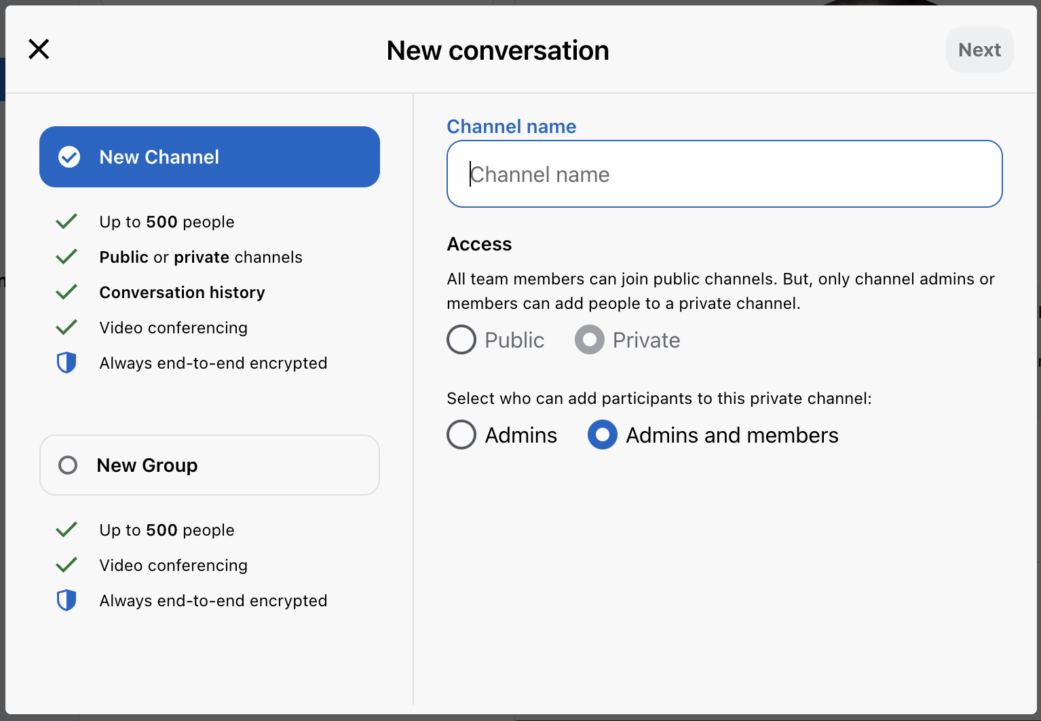Choose Public access radio button
Screen dimensions: 1041x721
pos(461,339)
